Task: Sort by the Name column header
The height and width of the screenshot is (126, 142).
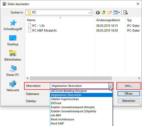Action: pos(60,20)
